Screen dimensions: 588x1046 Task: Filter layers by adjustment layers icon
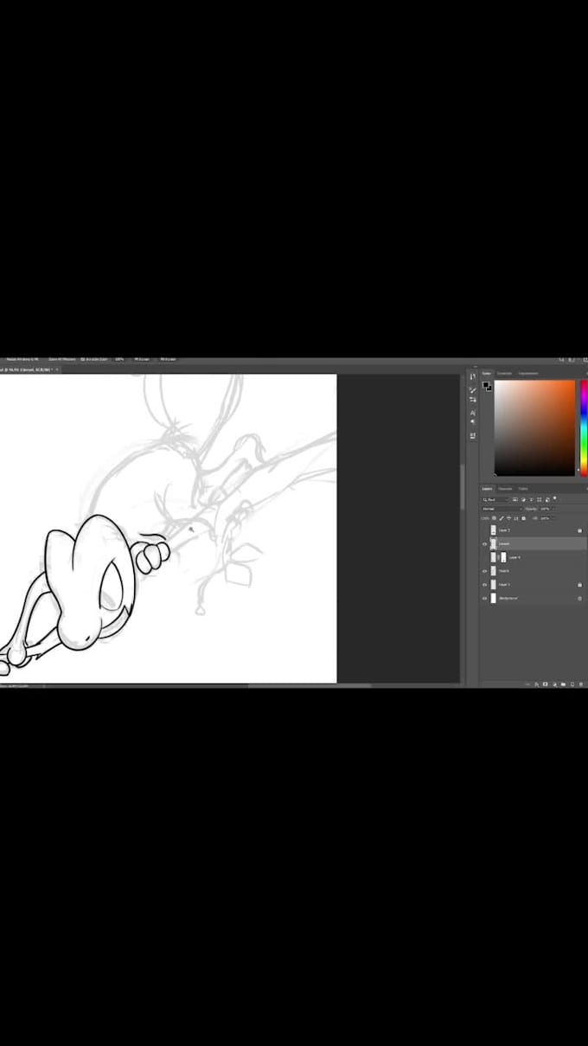(523, 500)
